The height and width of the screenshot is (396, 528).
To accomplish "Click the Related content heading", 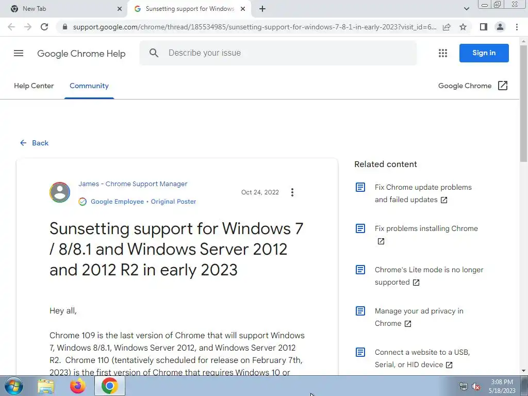I will click(386, 164).
